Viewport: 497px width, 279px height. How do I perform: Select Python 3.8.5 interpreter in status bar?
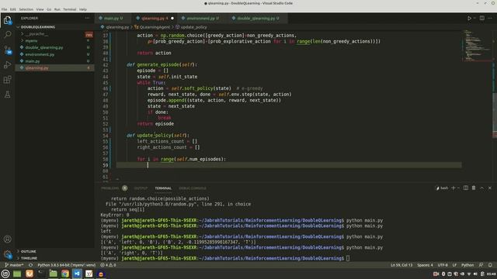[66, 265]
